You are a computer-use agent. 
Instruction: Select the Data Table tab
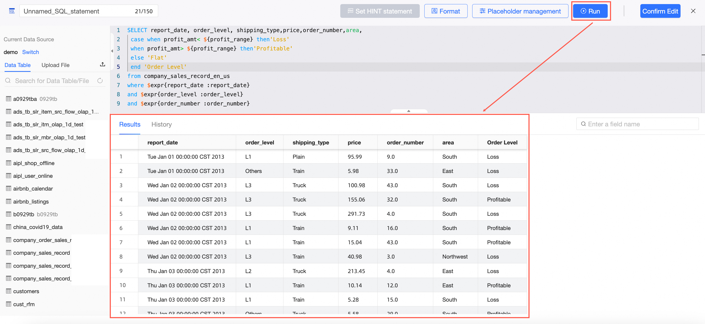click(x=18, y=65)
